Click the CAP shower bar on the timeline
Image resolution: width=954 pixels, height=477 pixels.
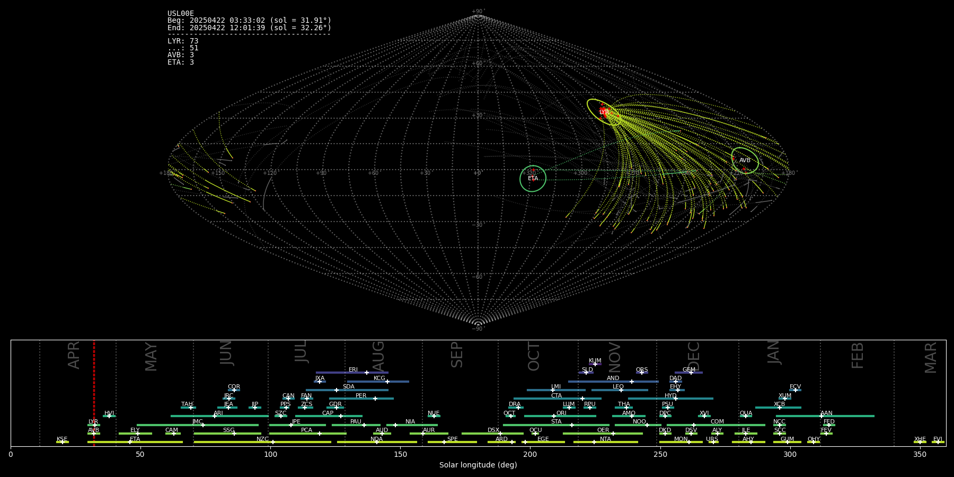coord(329,416)
